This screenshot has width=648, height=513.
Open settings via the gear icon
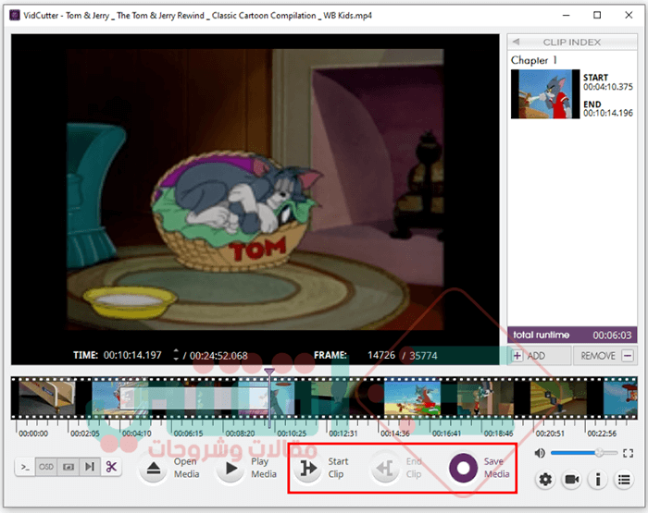pos(545,480)
